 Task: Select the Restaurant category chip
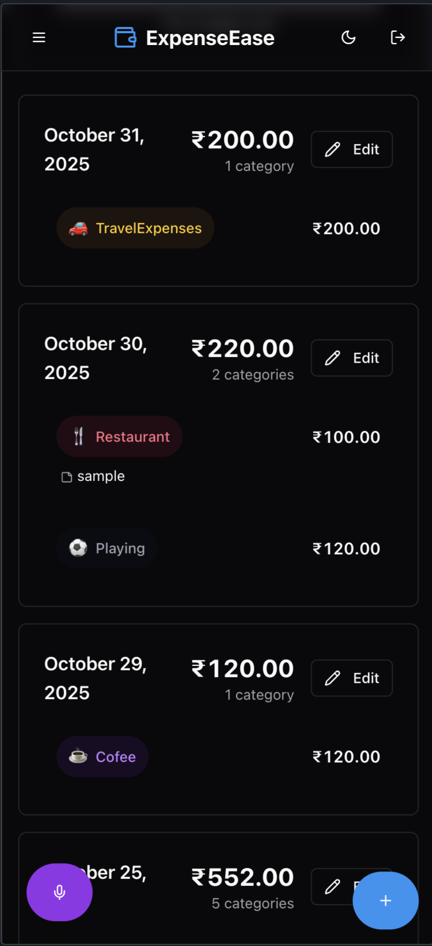point(119,437)
